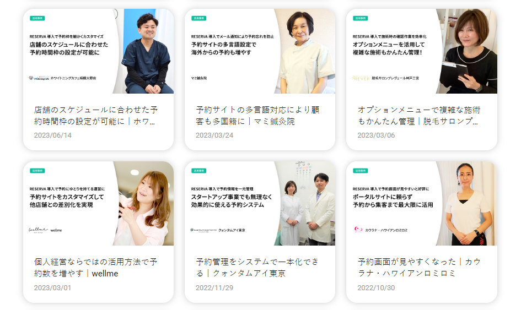This screenshot has width=521, height=310.
Task: Click the Whitening Cafe logo
Action: point(39,78)
